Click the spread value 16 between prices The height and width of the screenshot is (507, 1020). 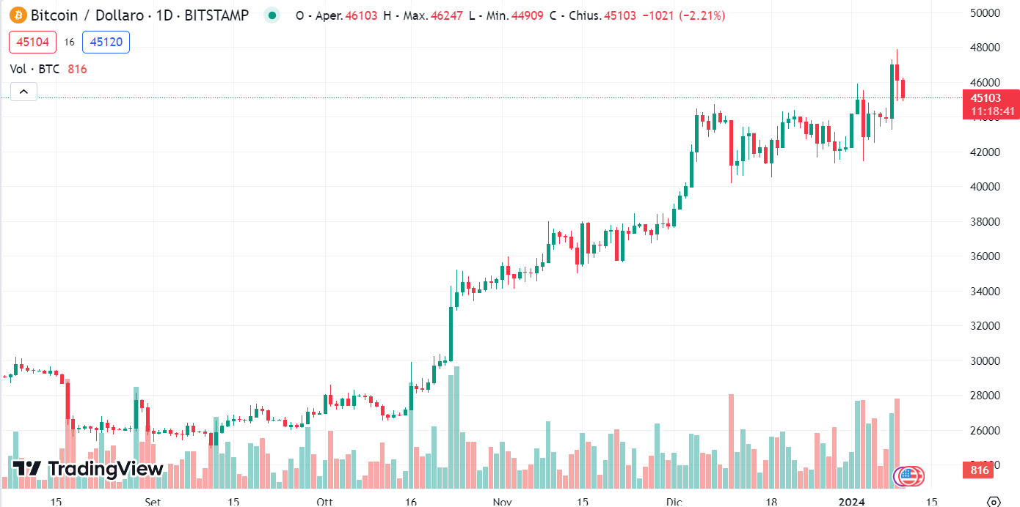coord(69,42)
